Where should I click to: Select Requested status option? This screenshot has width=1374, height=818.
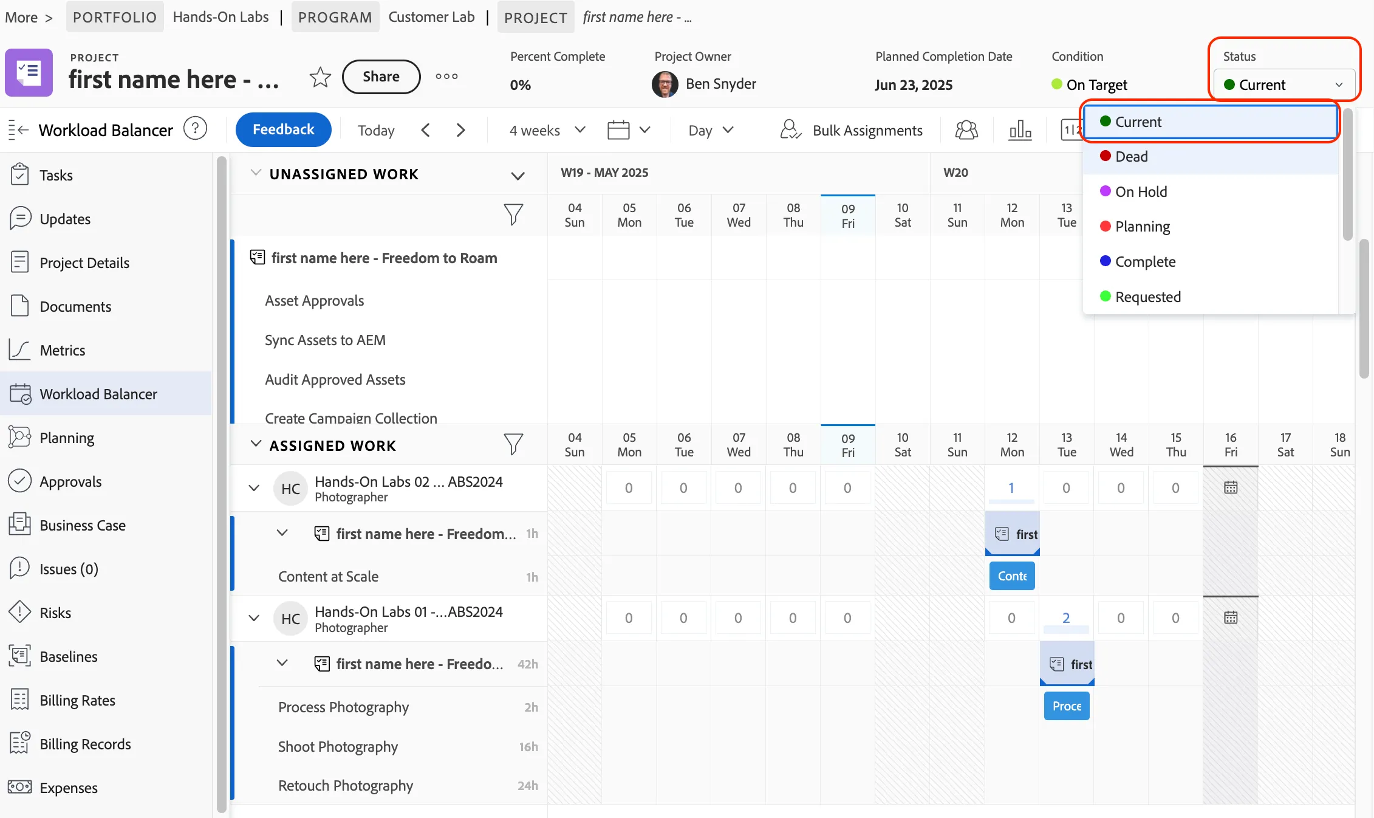click(x=1211, y=297)
